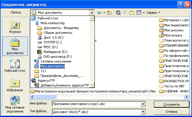Click the Отмена button
The height and width of the screenshot is (117, 192).
click(171, 112)
